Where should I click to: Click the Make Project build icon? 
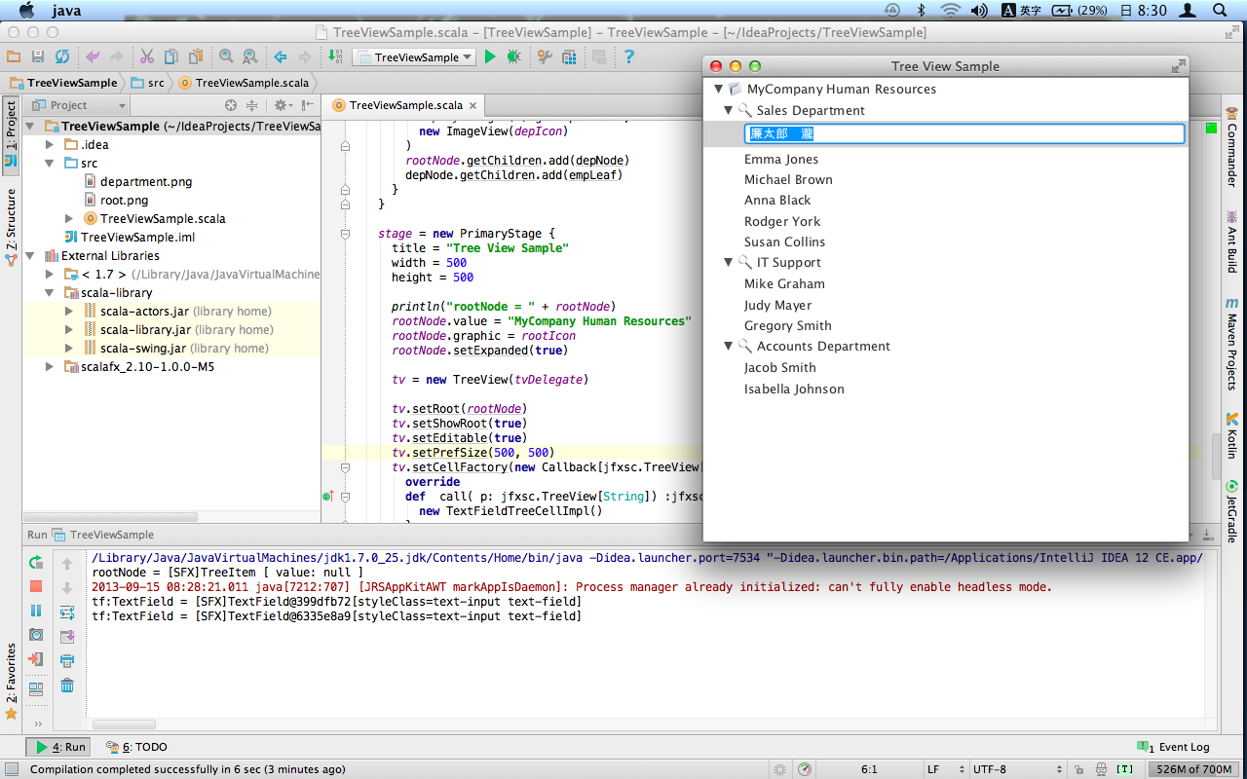(x=335, y=57)
